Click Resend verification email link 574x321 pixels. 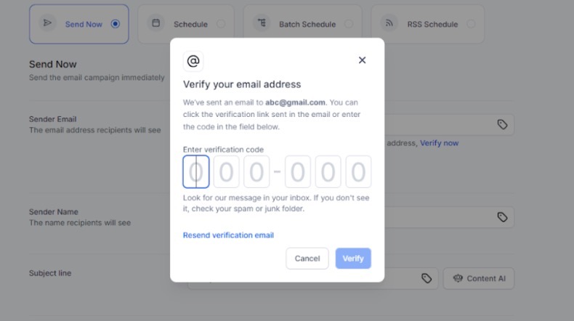228,235
